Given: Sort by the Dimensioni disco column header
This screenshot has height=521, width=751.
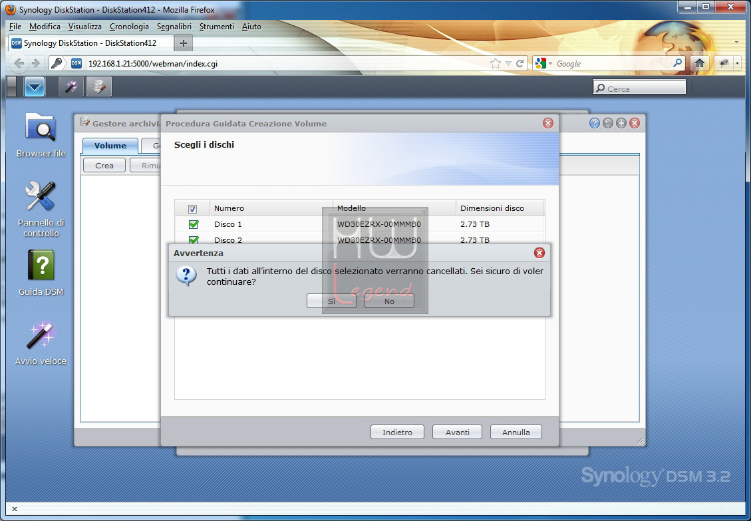Looking at the screenshot, I should click(500, 208).
